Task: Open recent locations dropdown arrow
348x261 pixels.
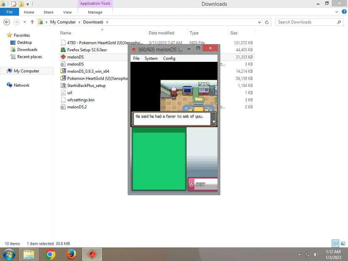Action: tap(24, 22)
